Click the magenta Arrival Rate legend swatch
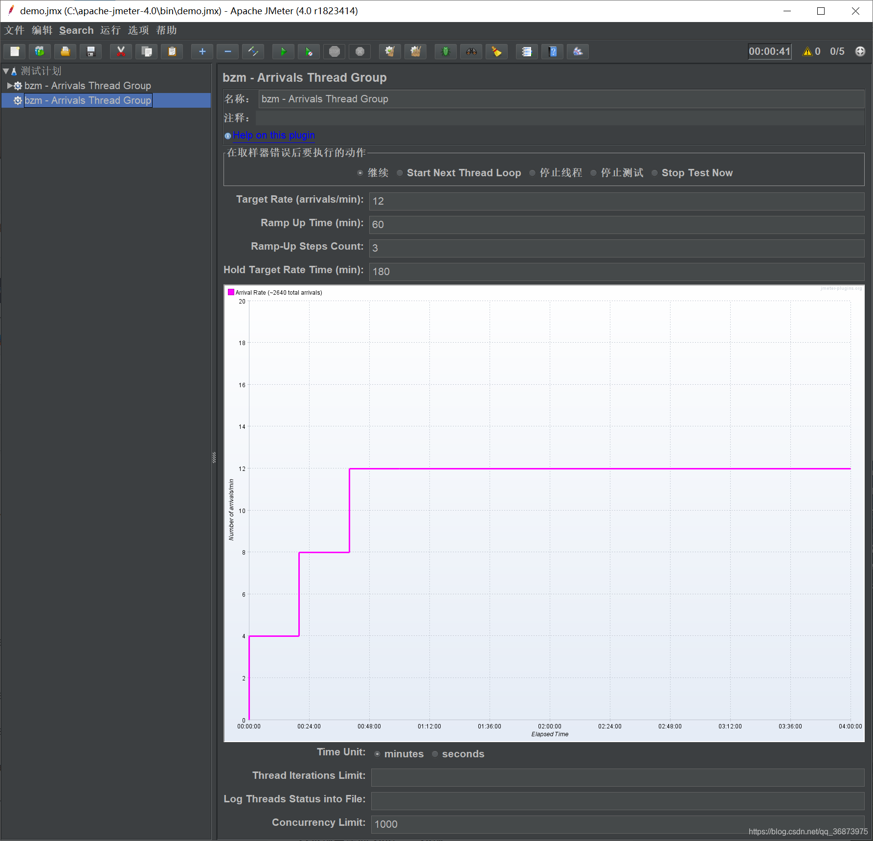The width and height of the screenshot is (873, 841). click(231, 292)
